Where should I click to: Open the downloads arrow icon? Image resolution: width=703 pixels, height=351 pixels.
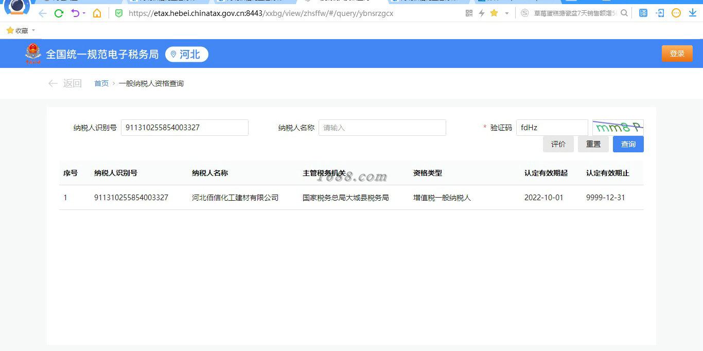pyautogui.click(x=693, y=13)
